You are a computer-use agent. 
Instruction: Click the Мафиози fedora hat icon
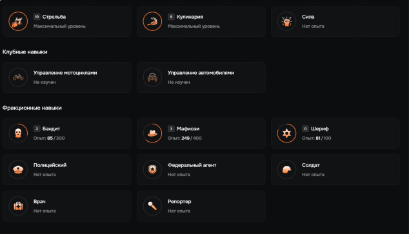click(152, 133)
